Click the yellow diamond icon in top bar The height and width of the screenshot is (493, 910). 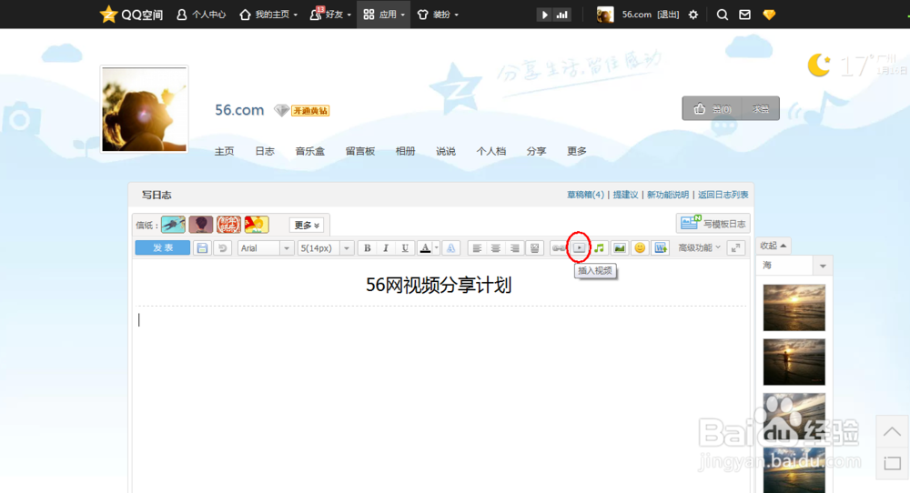(769, 15)
